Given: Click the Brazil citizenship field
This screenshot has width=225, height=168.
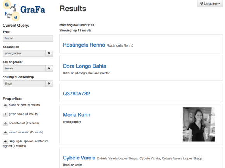Looking at the screenshot, I should [24, 83].
